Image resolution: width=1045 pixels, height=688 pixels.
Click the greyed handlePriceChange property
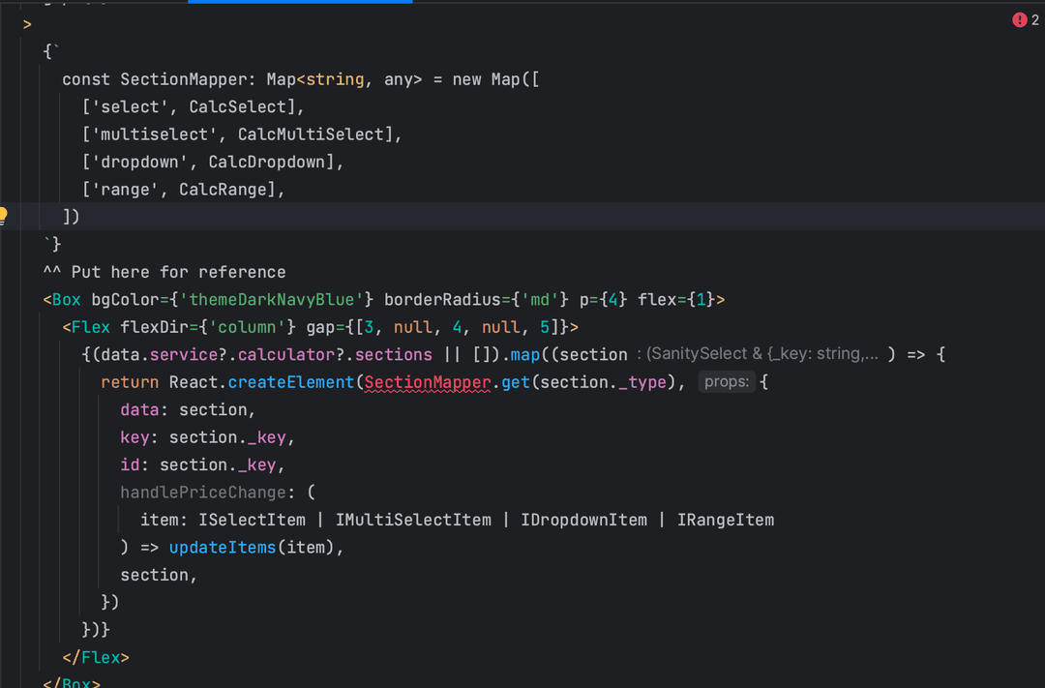pyautogui.click(x=203, y=493)
